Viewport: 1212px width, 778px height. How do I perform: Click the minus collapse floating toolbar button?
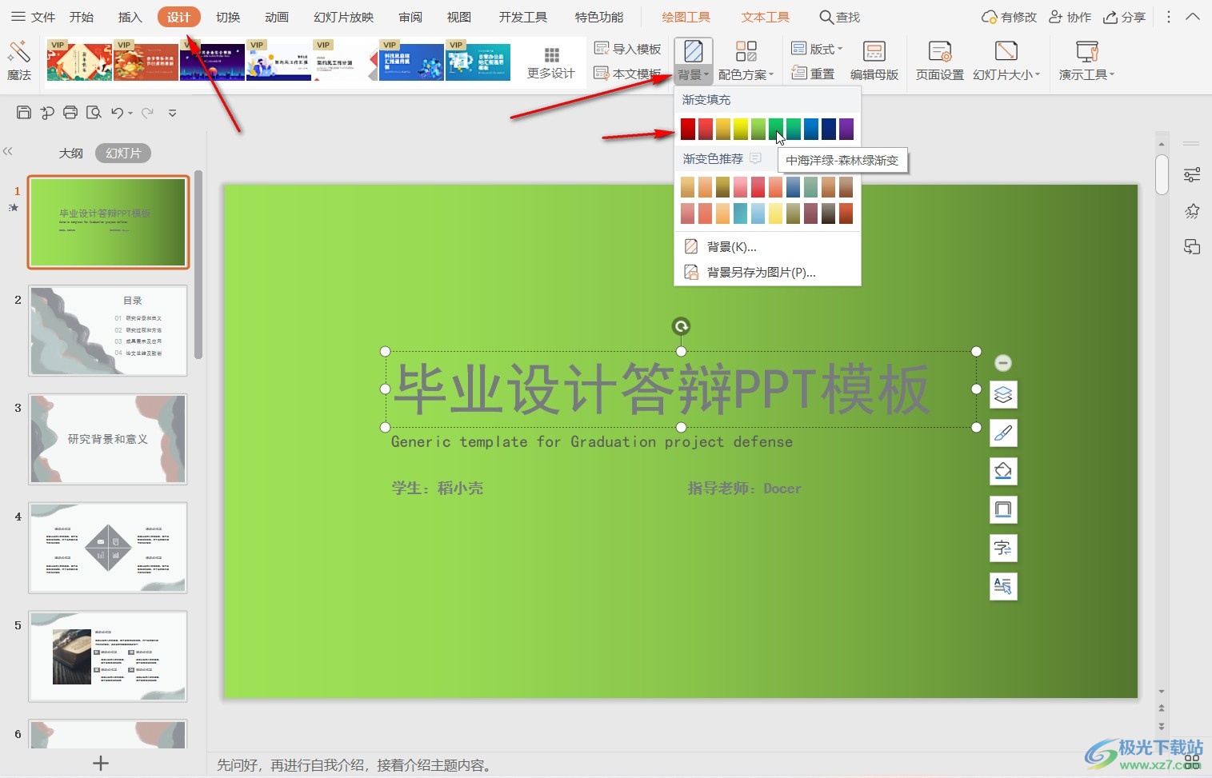(1003, 363)
